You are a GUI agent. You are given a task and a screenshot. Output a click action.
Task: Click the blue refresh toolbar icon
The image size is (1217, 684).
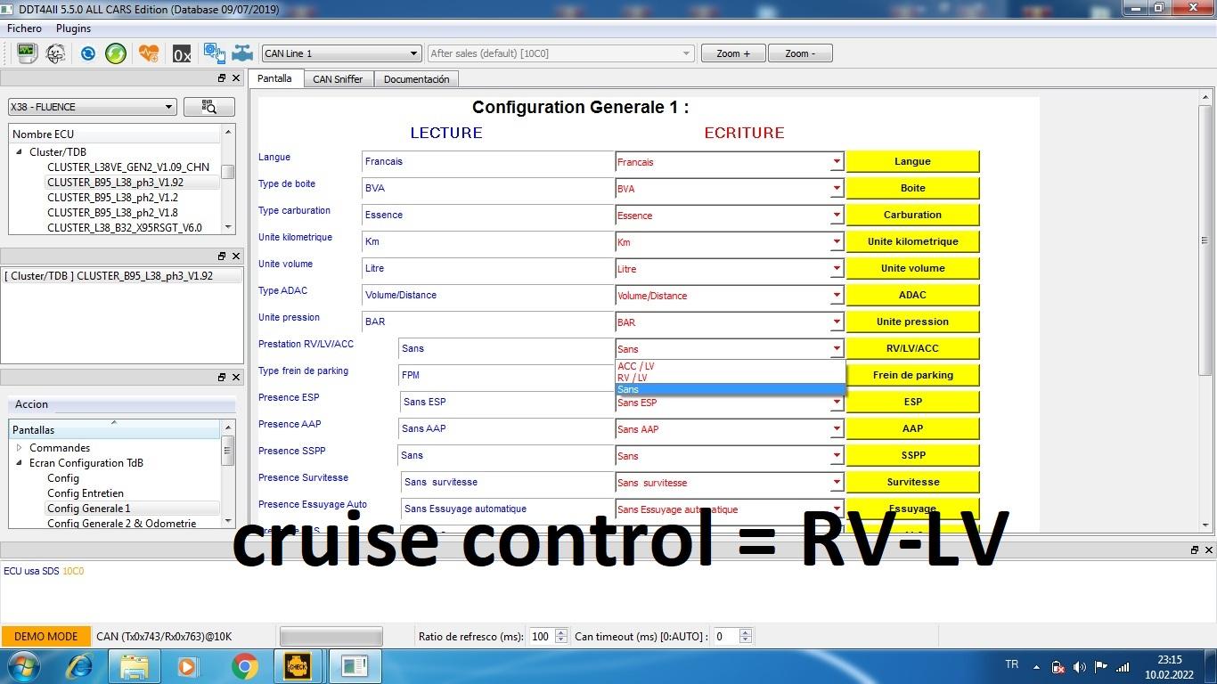(x=87, y=53)
